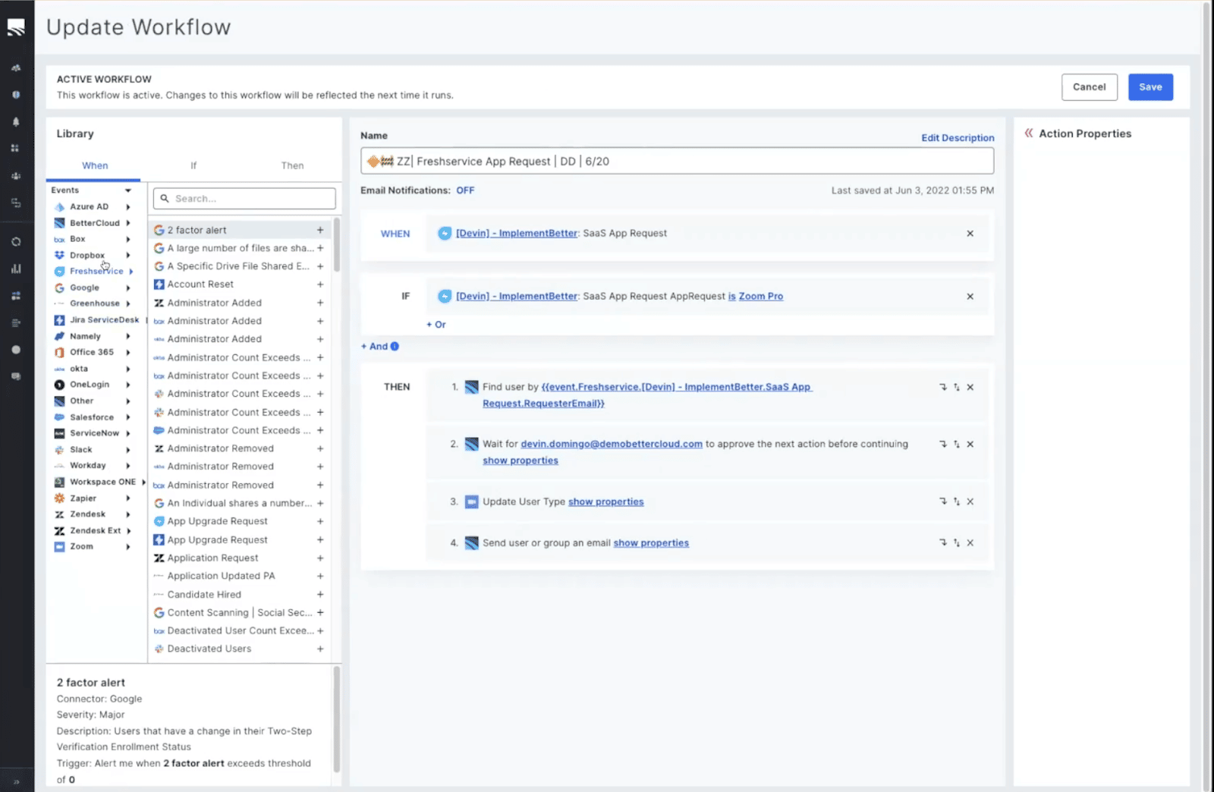Expand the Office 365 connector
The image size is (1214, 792).
128,352
